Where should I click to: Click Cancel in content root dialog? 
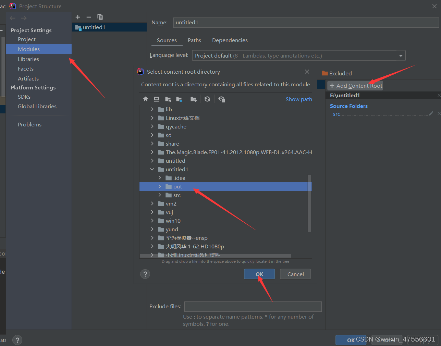click(x=295, y=274)
